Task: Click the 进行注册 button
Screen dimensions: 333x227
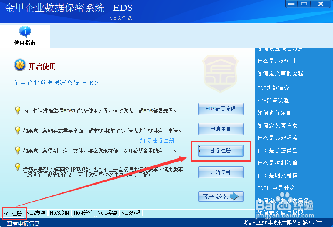Action: [x=221, y=150]
